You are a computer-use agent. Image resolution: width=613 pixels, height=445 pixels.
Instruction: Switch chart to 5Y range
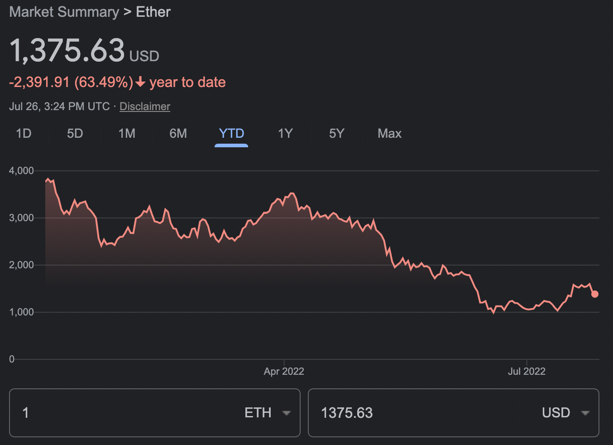(337, 133)
